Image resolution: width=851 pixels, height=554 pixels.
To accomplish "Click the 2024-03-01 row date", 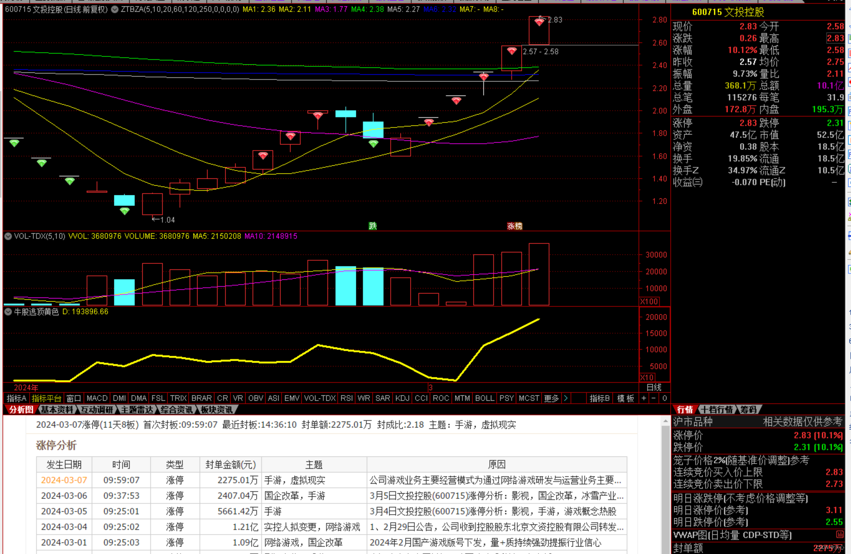I will click(x=64, y=542).
